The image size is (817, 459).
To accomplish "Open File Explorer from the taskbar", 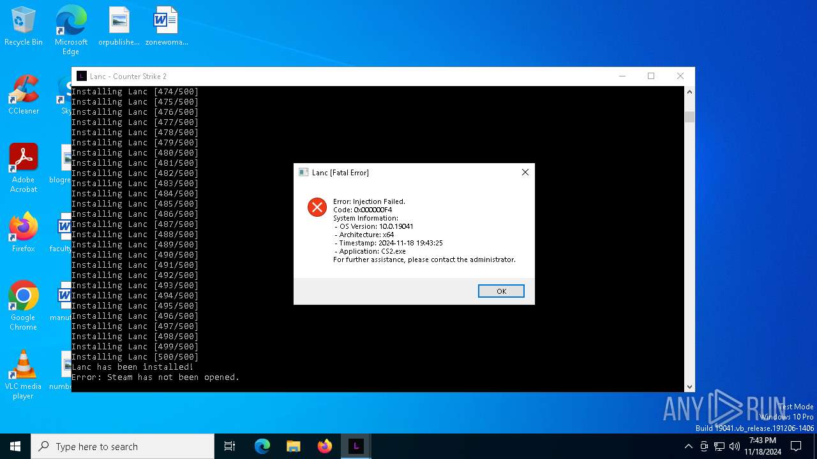I will tap(294, 446).
